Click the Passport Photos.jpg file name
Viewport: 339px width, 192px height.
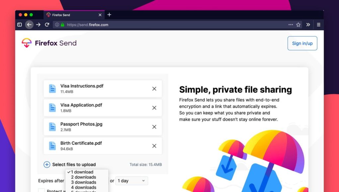(81, 124)
